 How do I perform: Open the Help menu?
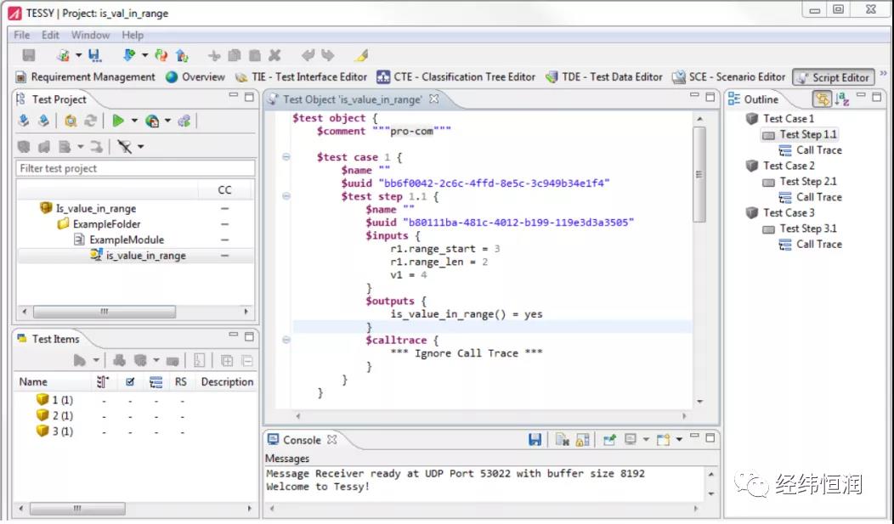click(133, 36)
